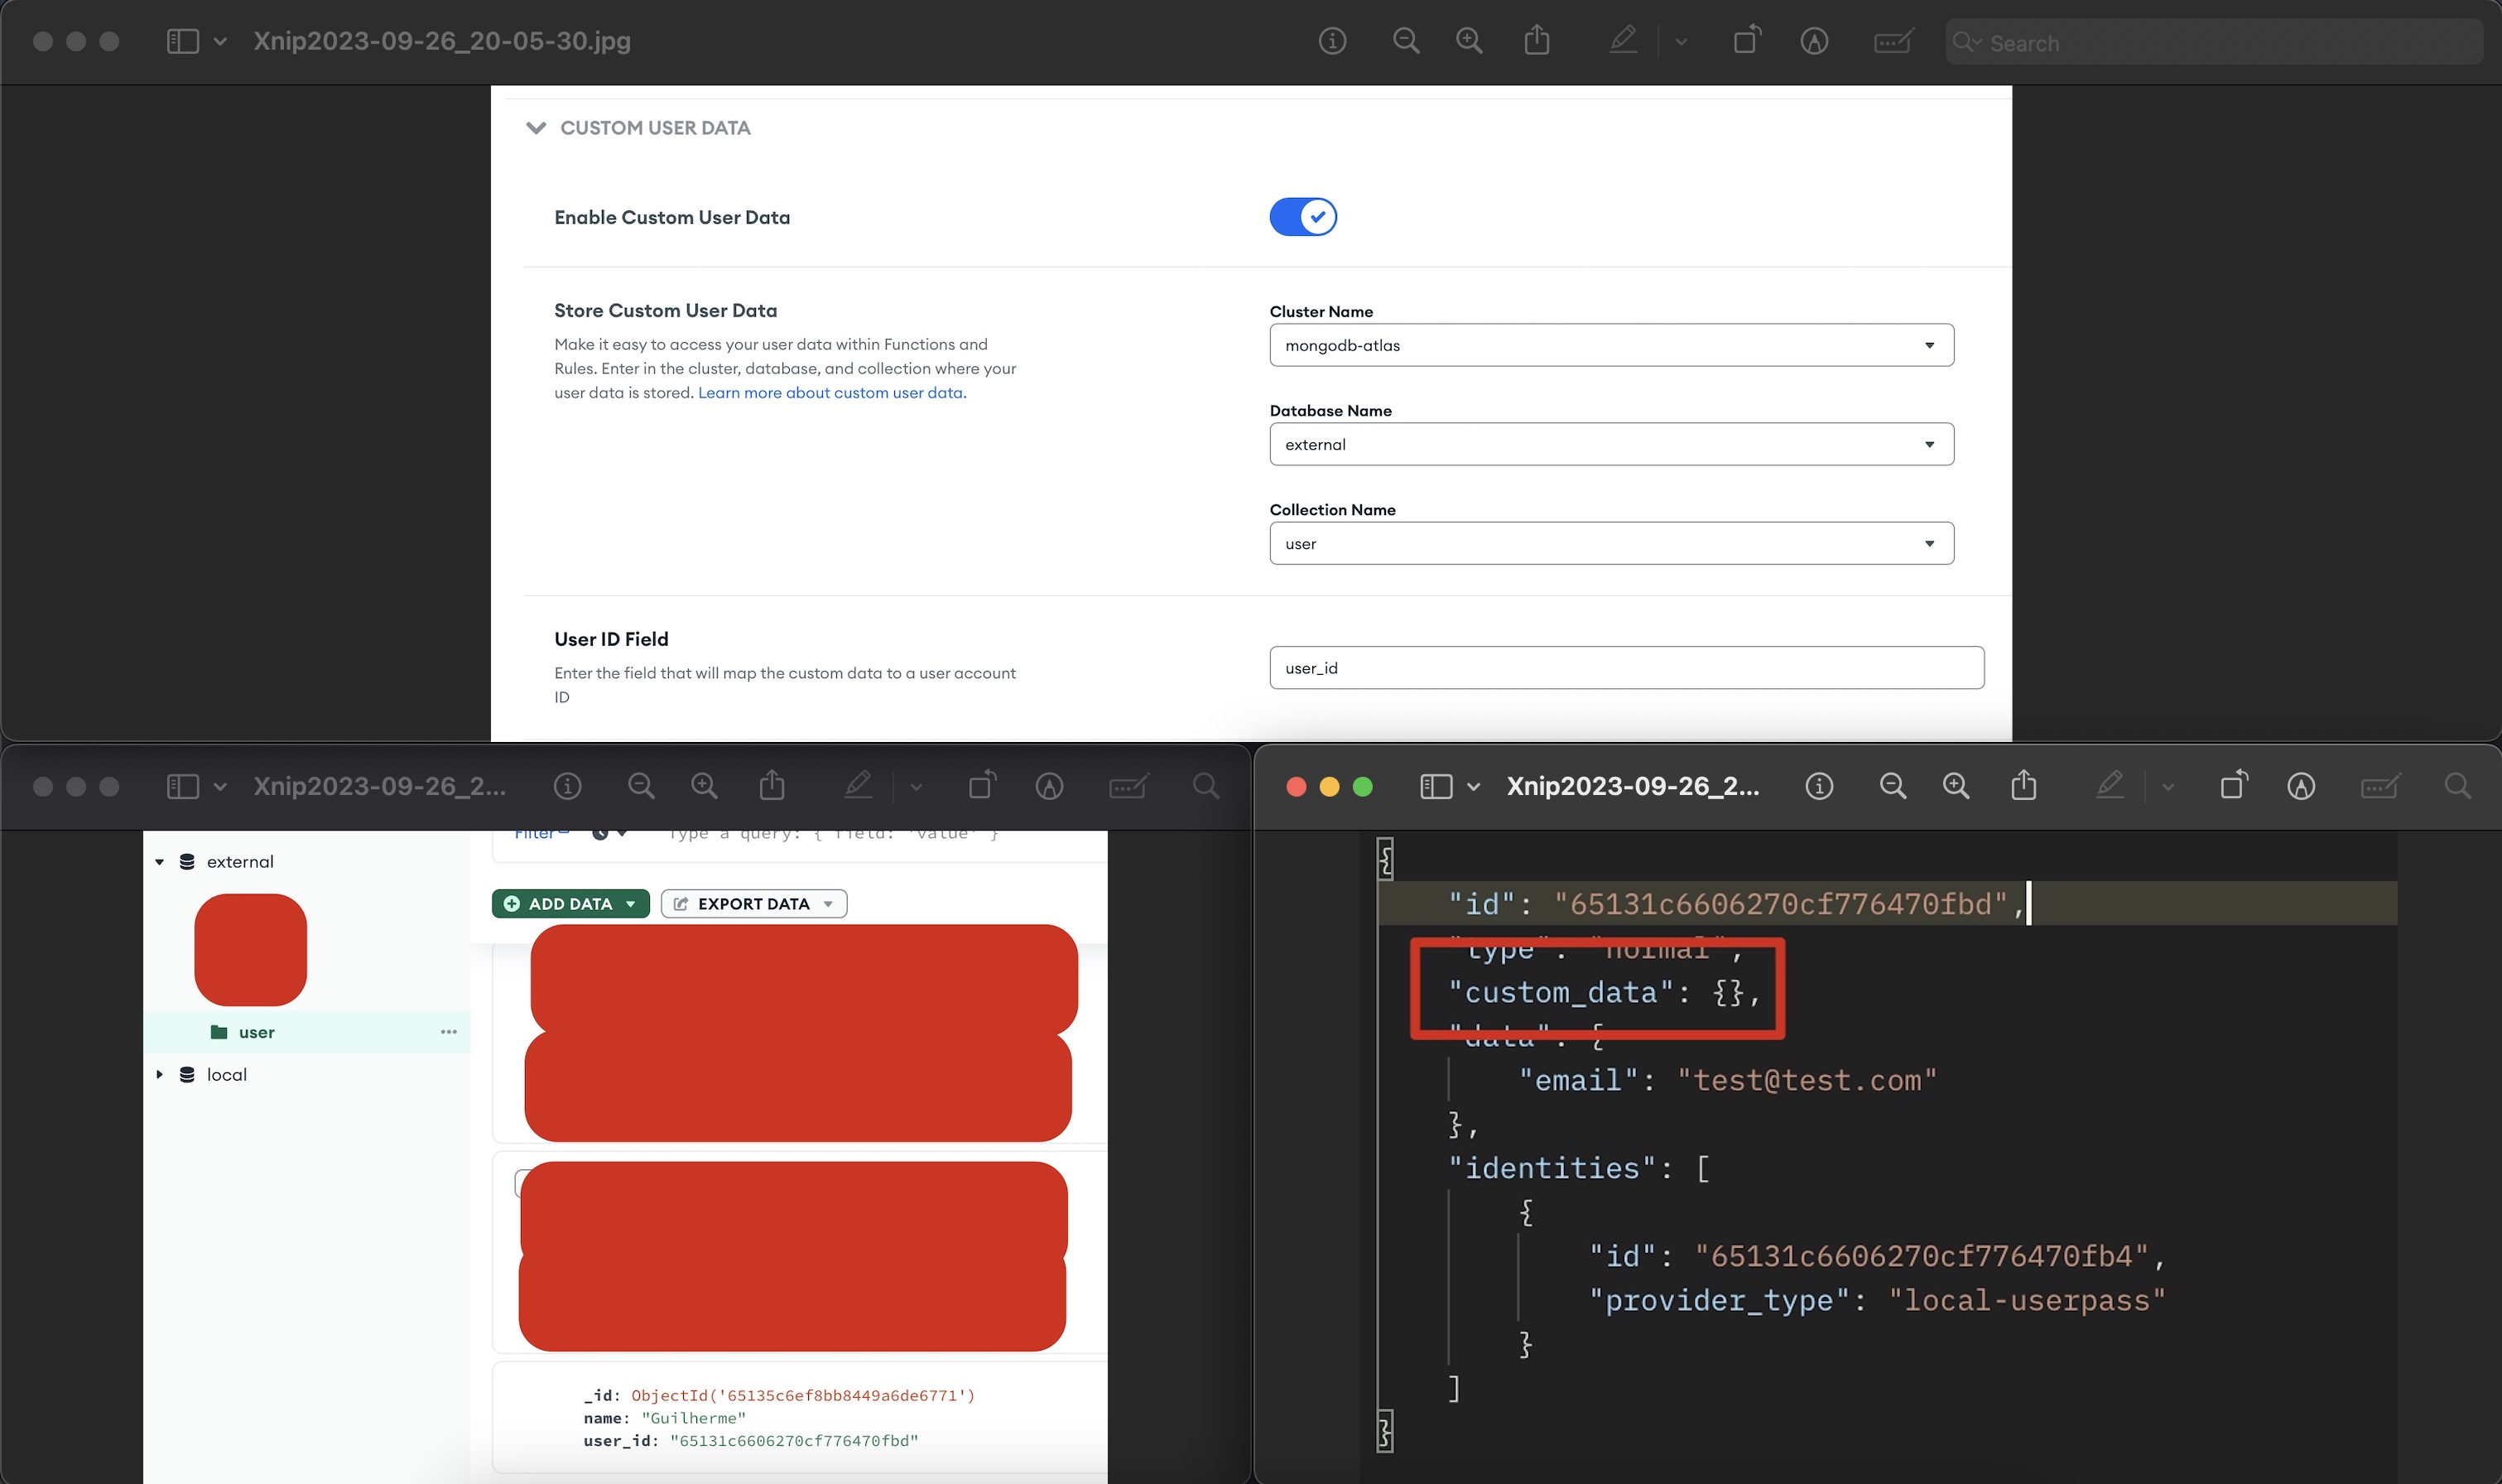Zoom in on the bottom-right Preview window
The width and height of the screenshot is (2502, 1484).
[1956, 786]
